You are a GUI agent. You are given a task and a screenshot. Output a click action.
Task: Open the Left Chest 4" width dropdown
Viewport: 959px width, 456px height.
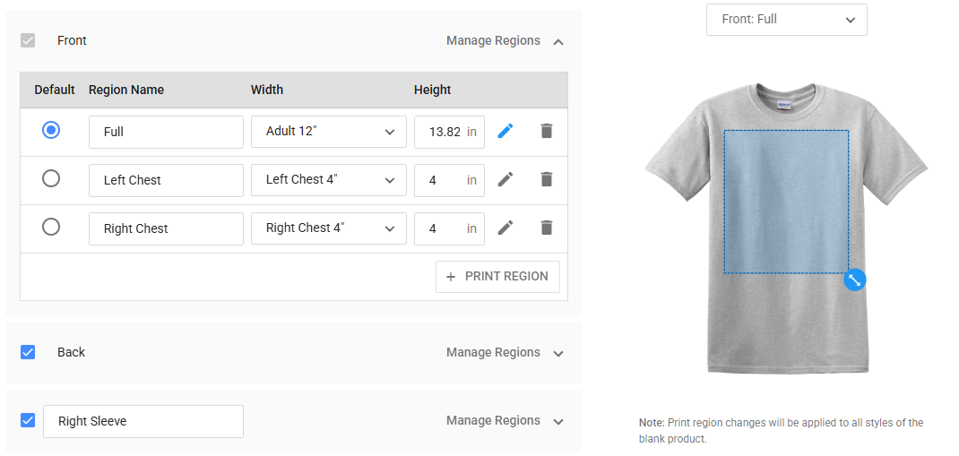[x=328, y=179]
